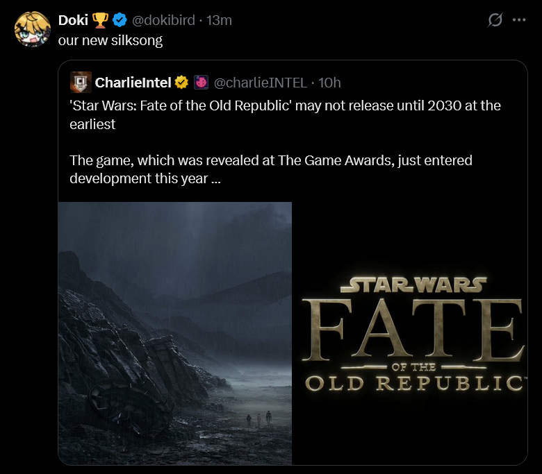Open Doki's profile avatar picture
Image resolution: width=542 pixels, height=474 pixels.
(33, 29)
